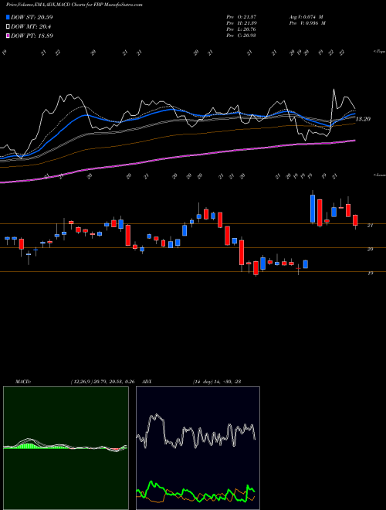Select the 'DOW PT: 18.89' legend text
The image size is (386, 510).
pos(32,36)
